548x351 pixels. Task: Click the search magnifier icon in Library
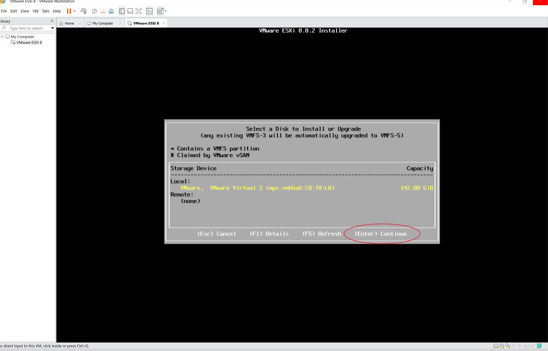point(4,28)
